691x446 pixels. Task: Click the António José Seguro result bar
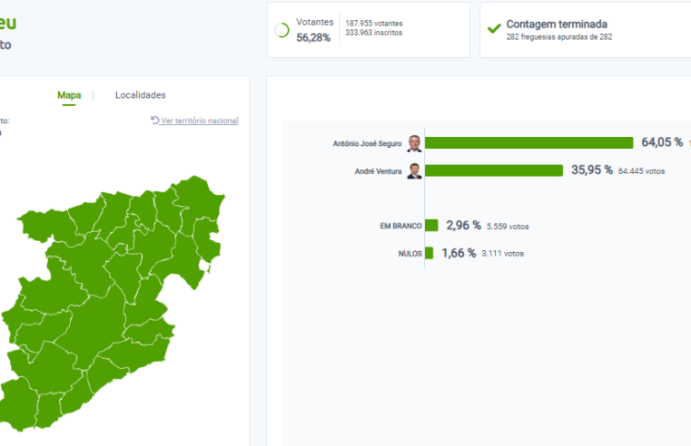528,143
